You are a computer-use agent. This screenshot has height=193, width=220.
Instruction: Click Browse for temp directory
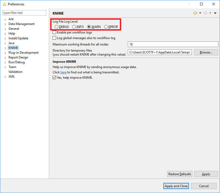pos(206,52)
